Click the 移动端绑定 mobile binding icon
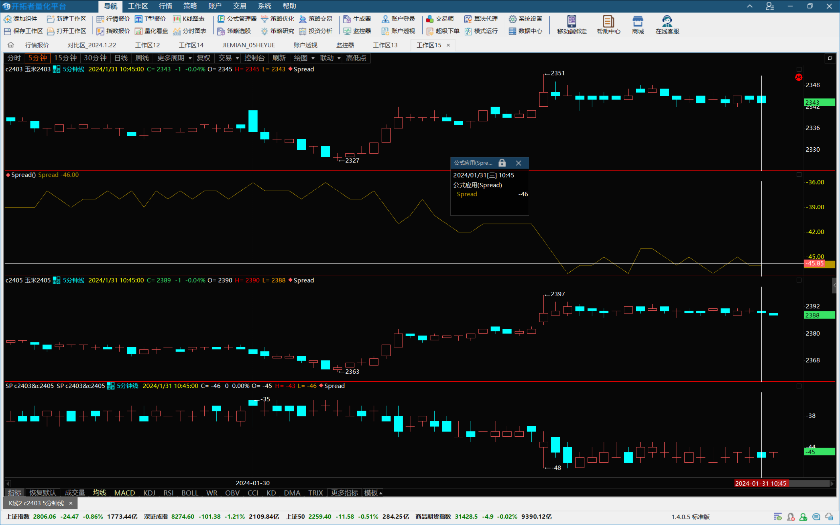This screenshot has height=525, width=840. tap(572, 21)
